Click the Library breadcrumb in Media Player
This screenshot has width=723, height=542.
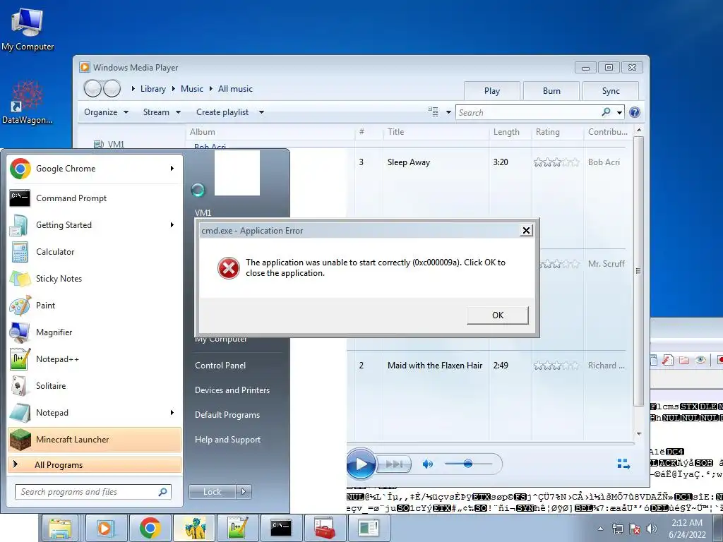point(153,89)
